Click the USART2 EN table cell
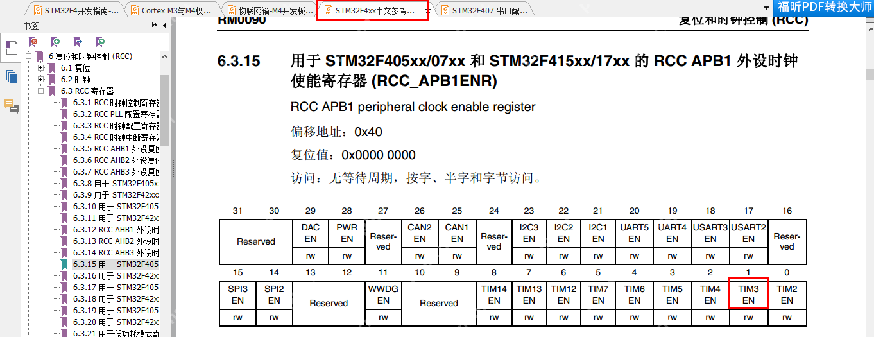The width and height of the screenshot is (874, 337). 748,233
